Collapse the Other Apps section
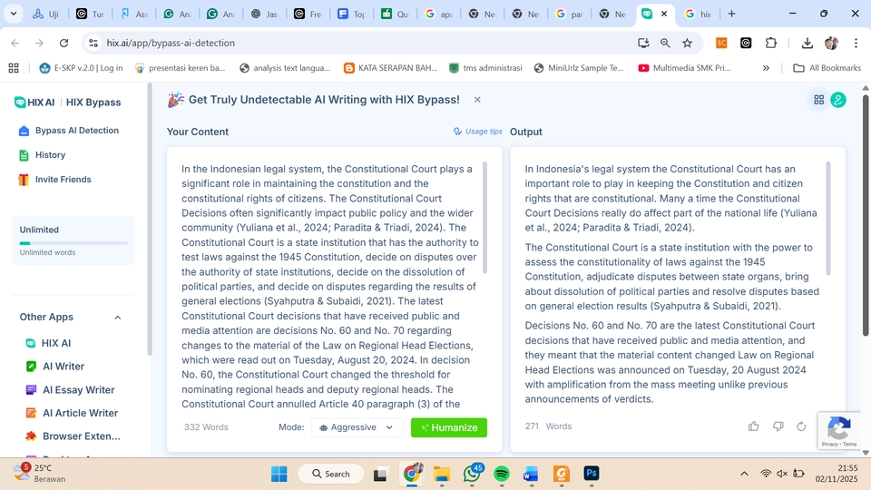The image size is (871, 490). [x=118, y=318]
